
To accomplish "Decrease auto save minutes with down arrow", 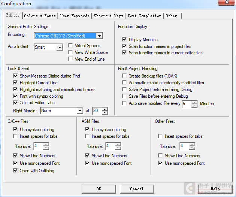I will pos(194,106).
